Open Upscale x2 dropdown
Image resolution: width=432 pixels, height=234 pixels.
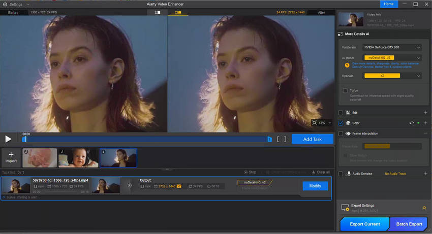point(392,76)
